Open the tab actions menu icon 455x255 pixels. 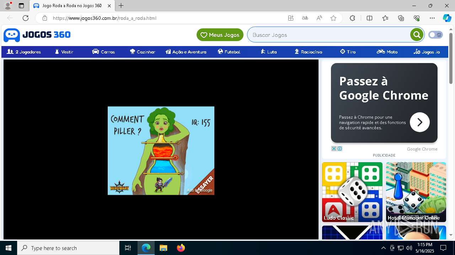21,6
